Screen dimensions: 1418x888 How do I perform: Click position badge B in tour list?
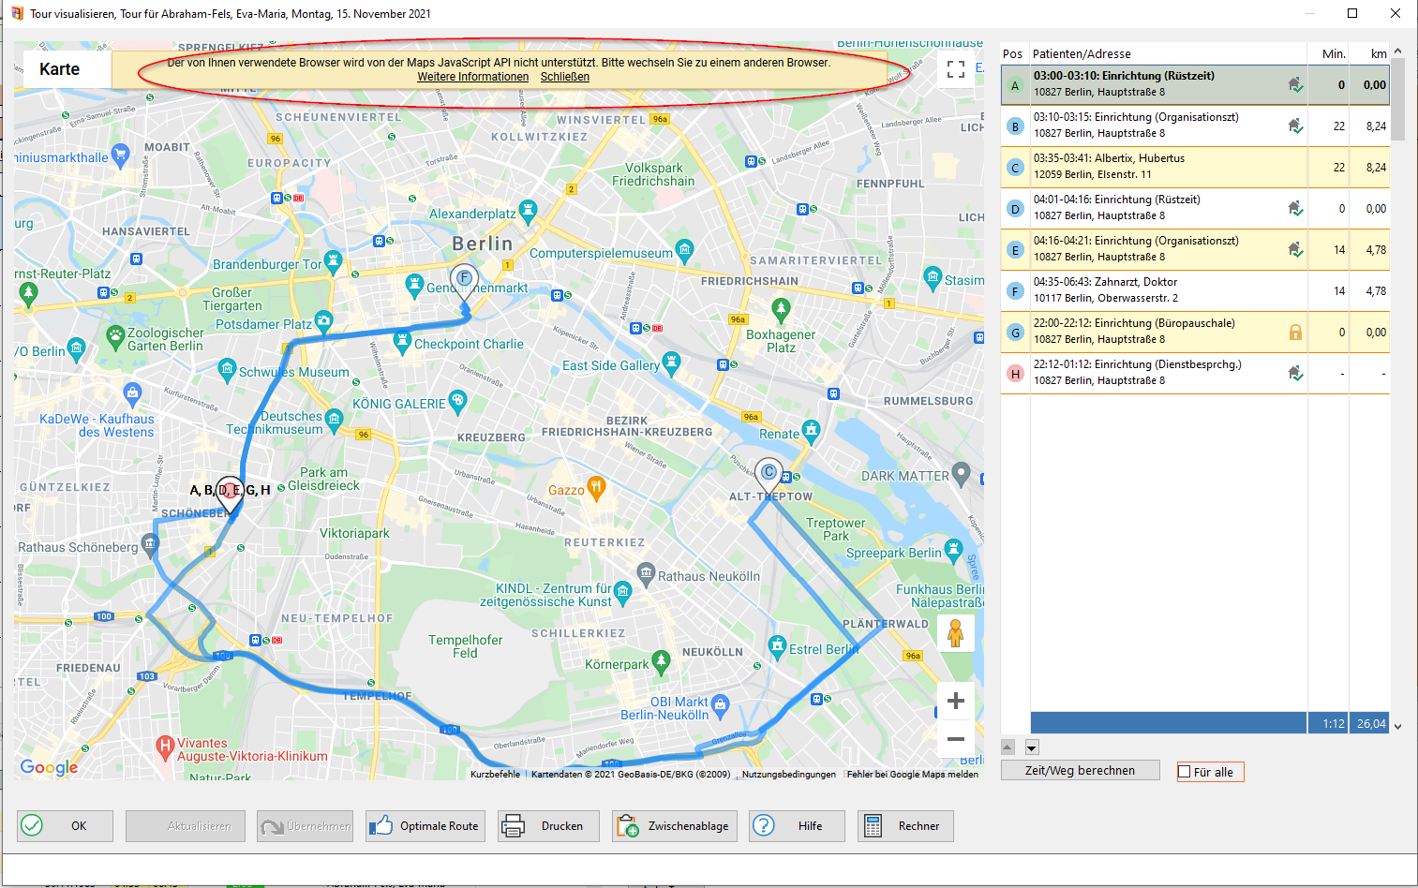1014,126
